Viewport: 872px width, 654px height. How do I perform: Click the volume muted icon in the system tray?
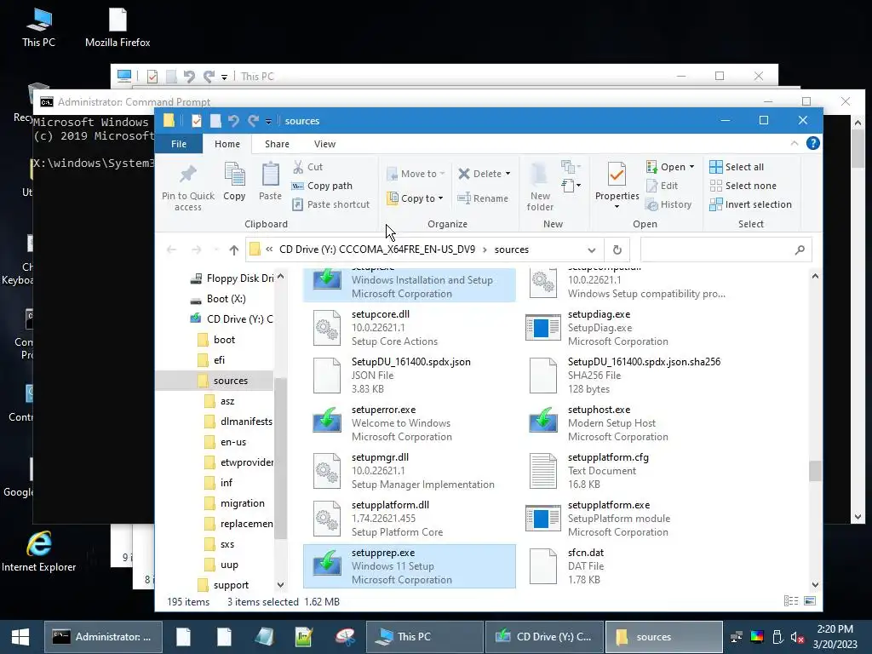[x=797, y=637]
